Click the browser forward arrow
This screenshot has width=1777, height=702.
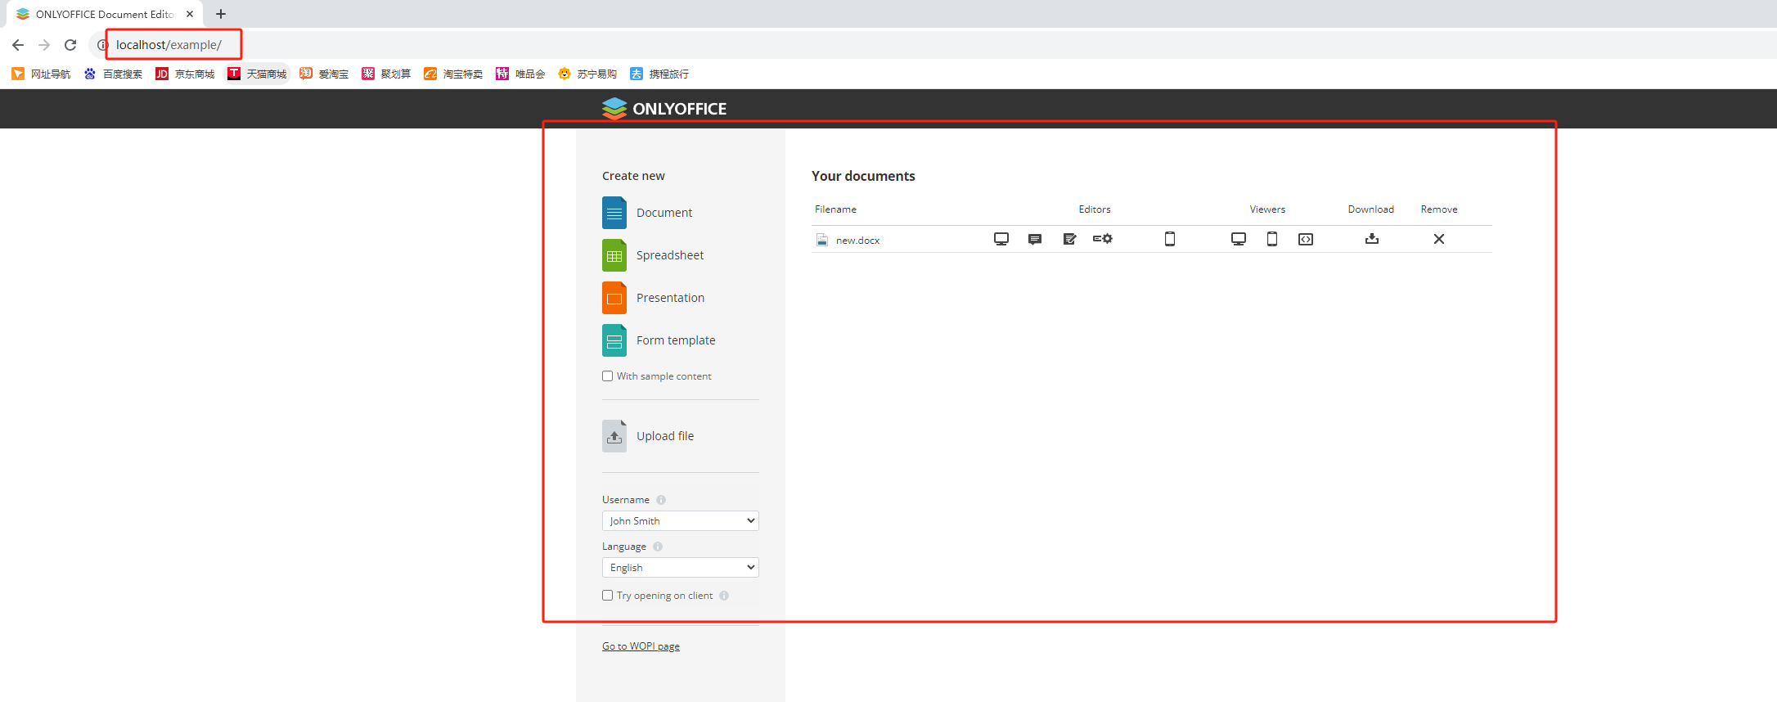point(44,45)
